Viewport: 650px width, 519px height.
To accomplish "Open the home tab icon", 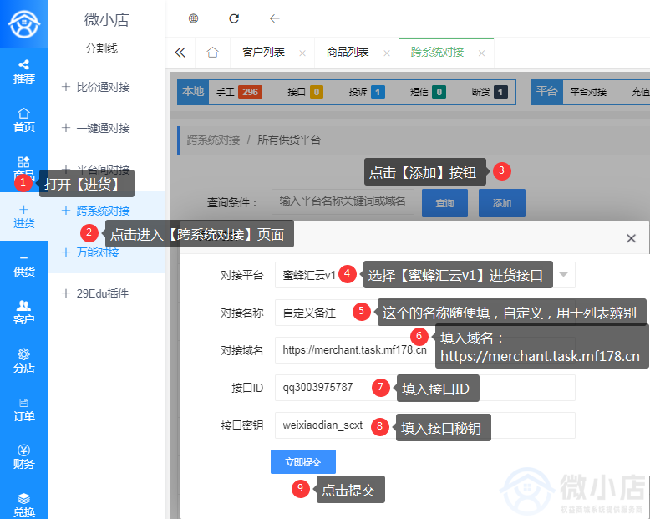I will [212, 52].
